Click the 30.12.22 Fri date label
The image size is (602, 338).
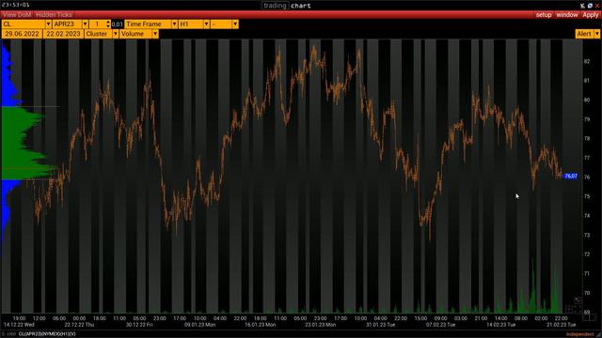[x=139, y=325]
